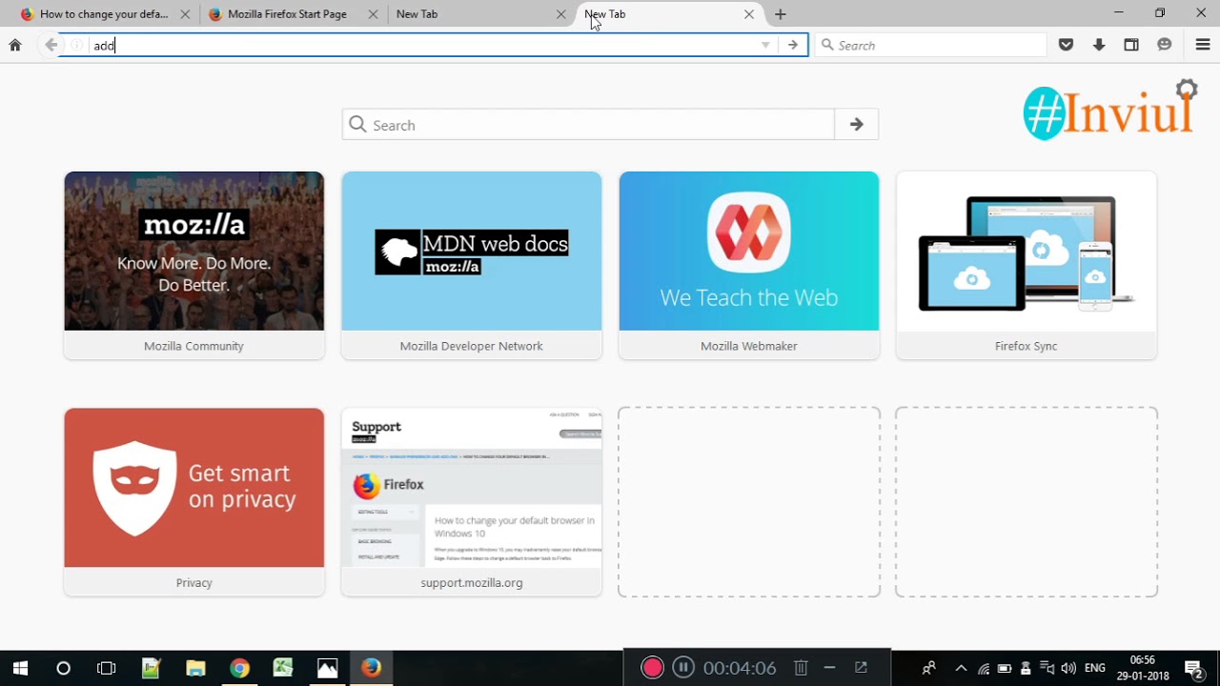Open Cortana circle on taskbar

[63, 668]
